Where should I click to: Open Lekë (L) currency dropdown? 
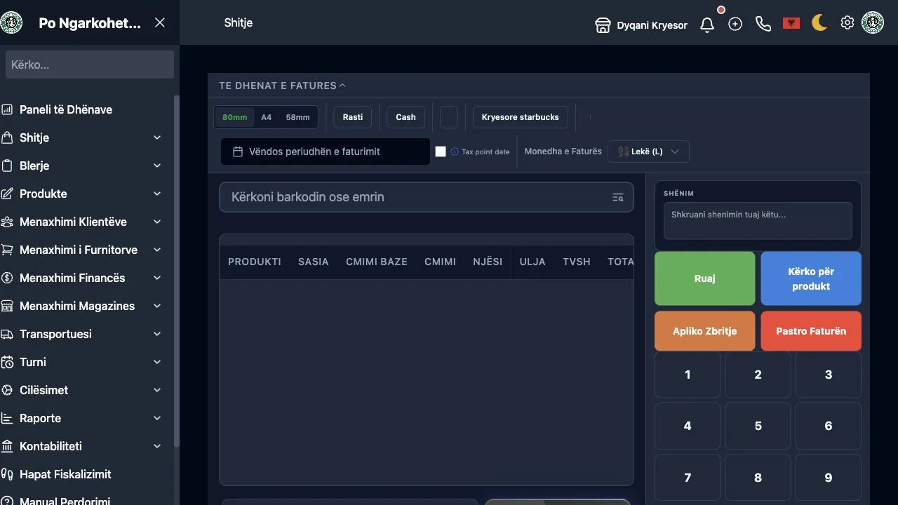pos(648,151)
